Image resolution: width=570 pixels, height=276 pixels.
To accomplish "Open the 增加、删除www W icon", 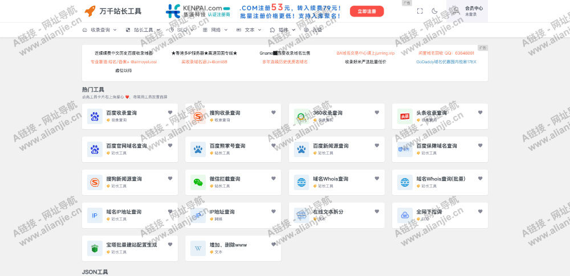I will point(198,248).
